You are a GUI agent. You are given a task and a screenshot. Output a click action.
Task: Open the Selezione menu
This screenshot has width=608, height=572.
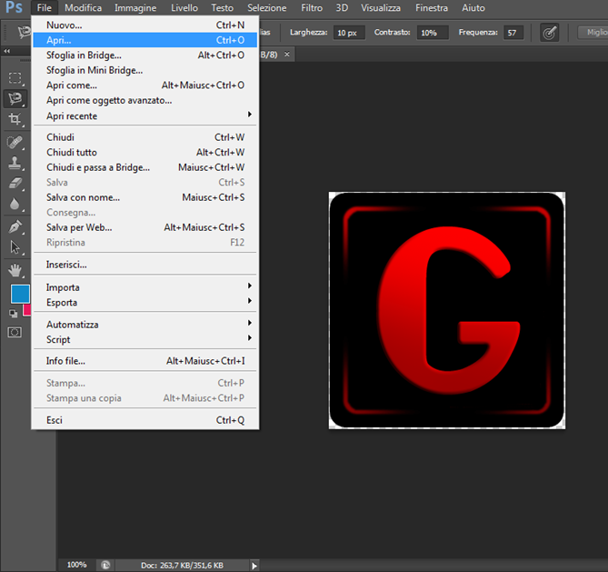[x=267, y=8]
